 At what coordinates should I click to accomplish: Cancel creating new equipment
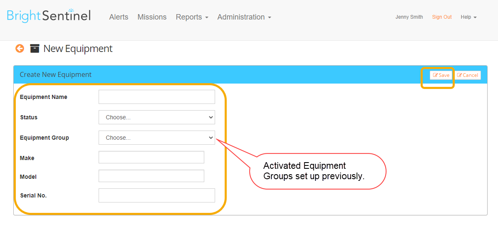468,75
